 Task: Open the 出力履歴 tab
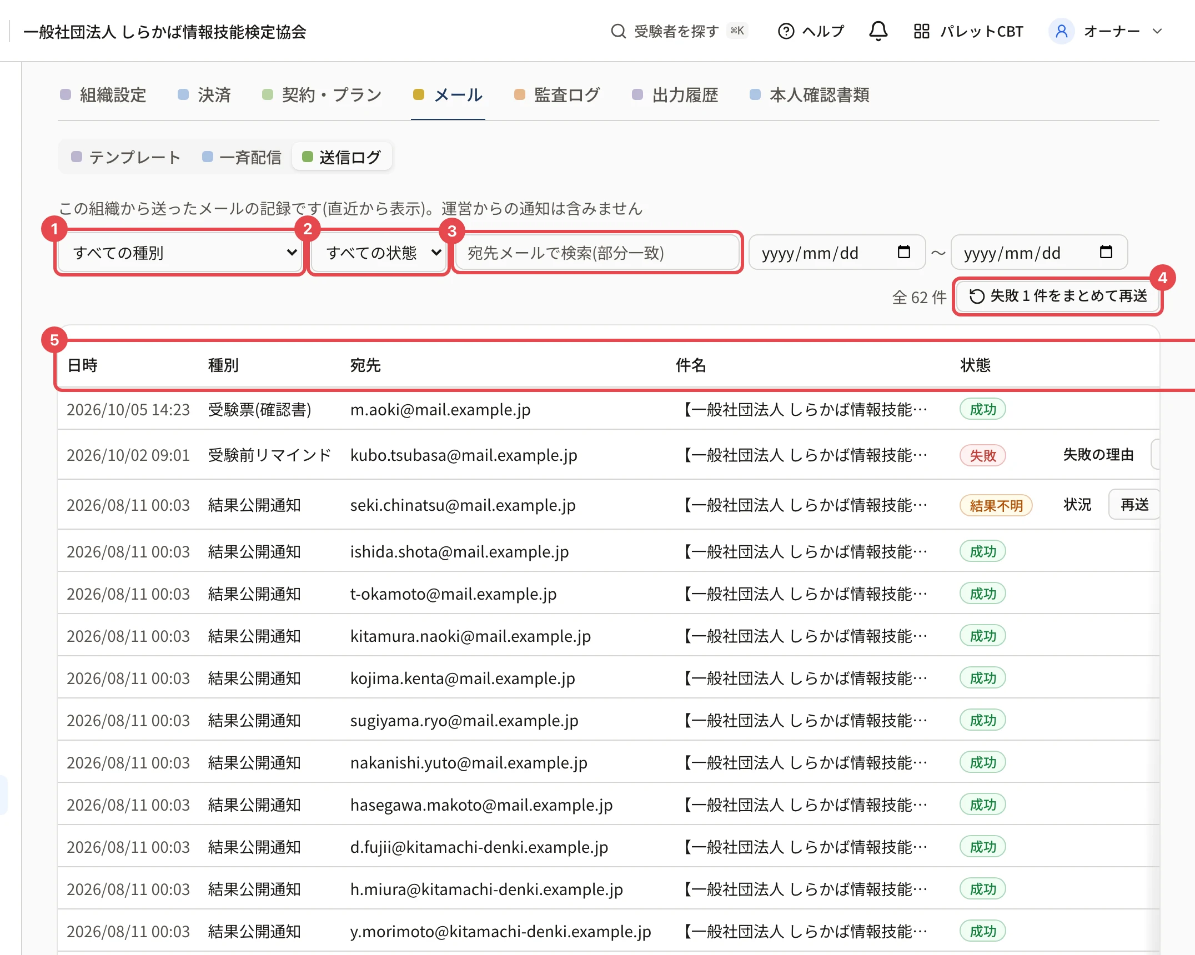pyautogui.click(x=675, y=95)
